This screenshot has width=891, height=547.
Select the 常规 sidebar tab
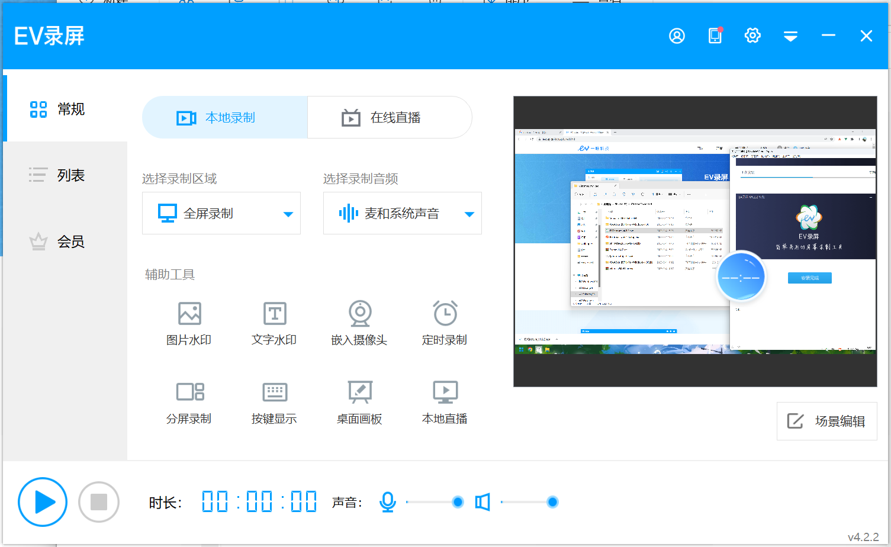65,109
